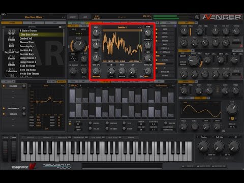Screen dimensions: 244x183
Task: Click the Octave knob in oscillator section
Action: (x=79, y=45)
